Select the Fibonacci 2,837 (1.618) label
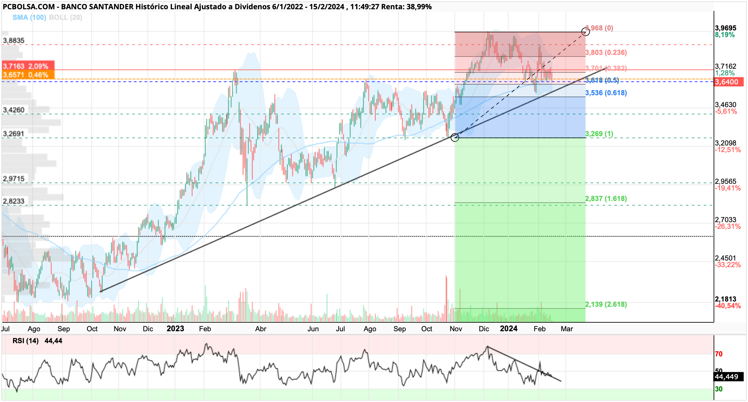 pos(606,199)
